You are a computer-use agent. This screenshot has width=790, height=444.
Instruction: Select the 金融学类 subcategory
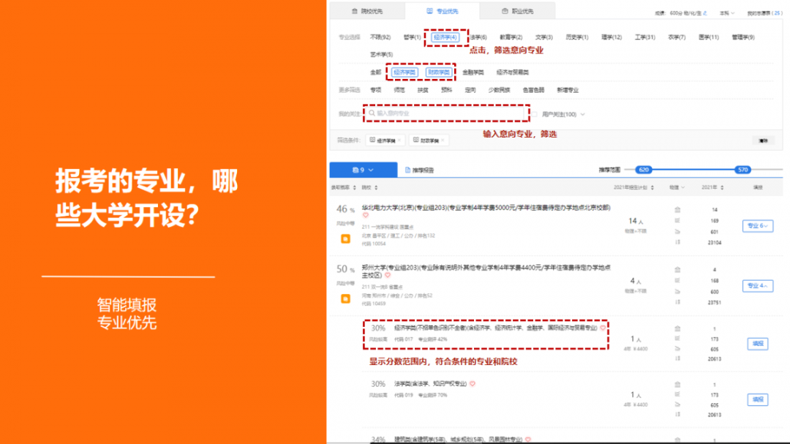(x=473, y=72)
